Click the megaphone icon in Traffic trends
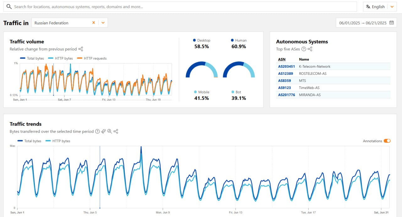The image size is (402, 217). pos(103,132)
